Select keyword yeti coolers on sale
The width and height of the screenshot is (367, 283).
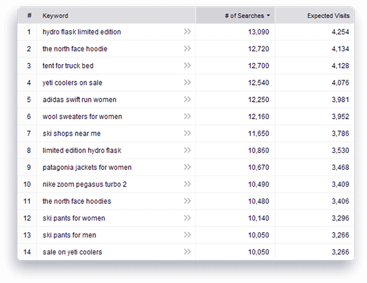pyautogui.click(x=72, y=83)
